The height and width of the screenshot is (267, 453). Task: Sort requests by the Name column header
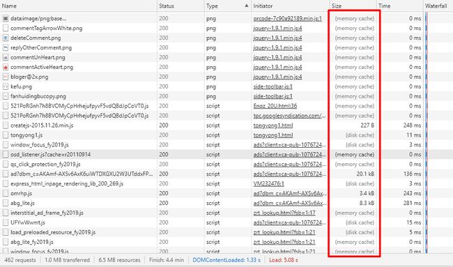(79, 6)
